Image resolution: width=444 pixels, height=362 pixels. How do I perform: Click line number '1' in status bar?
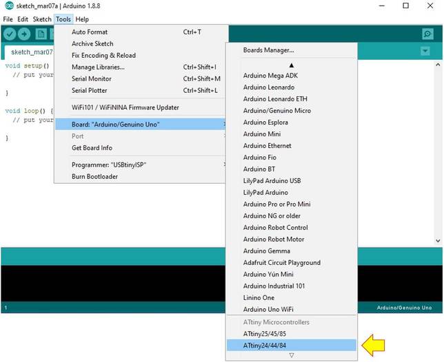tap(6, 308)
